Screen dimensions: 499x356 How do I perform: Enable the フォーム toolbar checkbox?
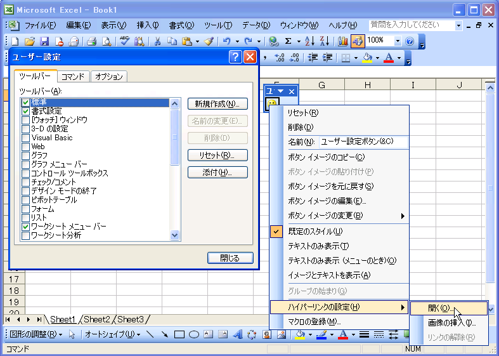26,209
